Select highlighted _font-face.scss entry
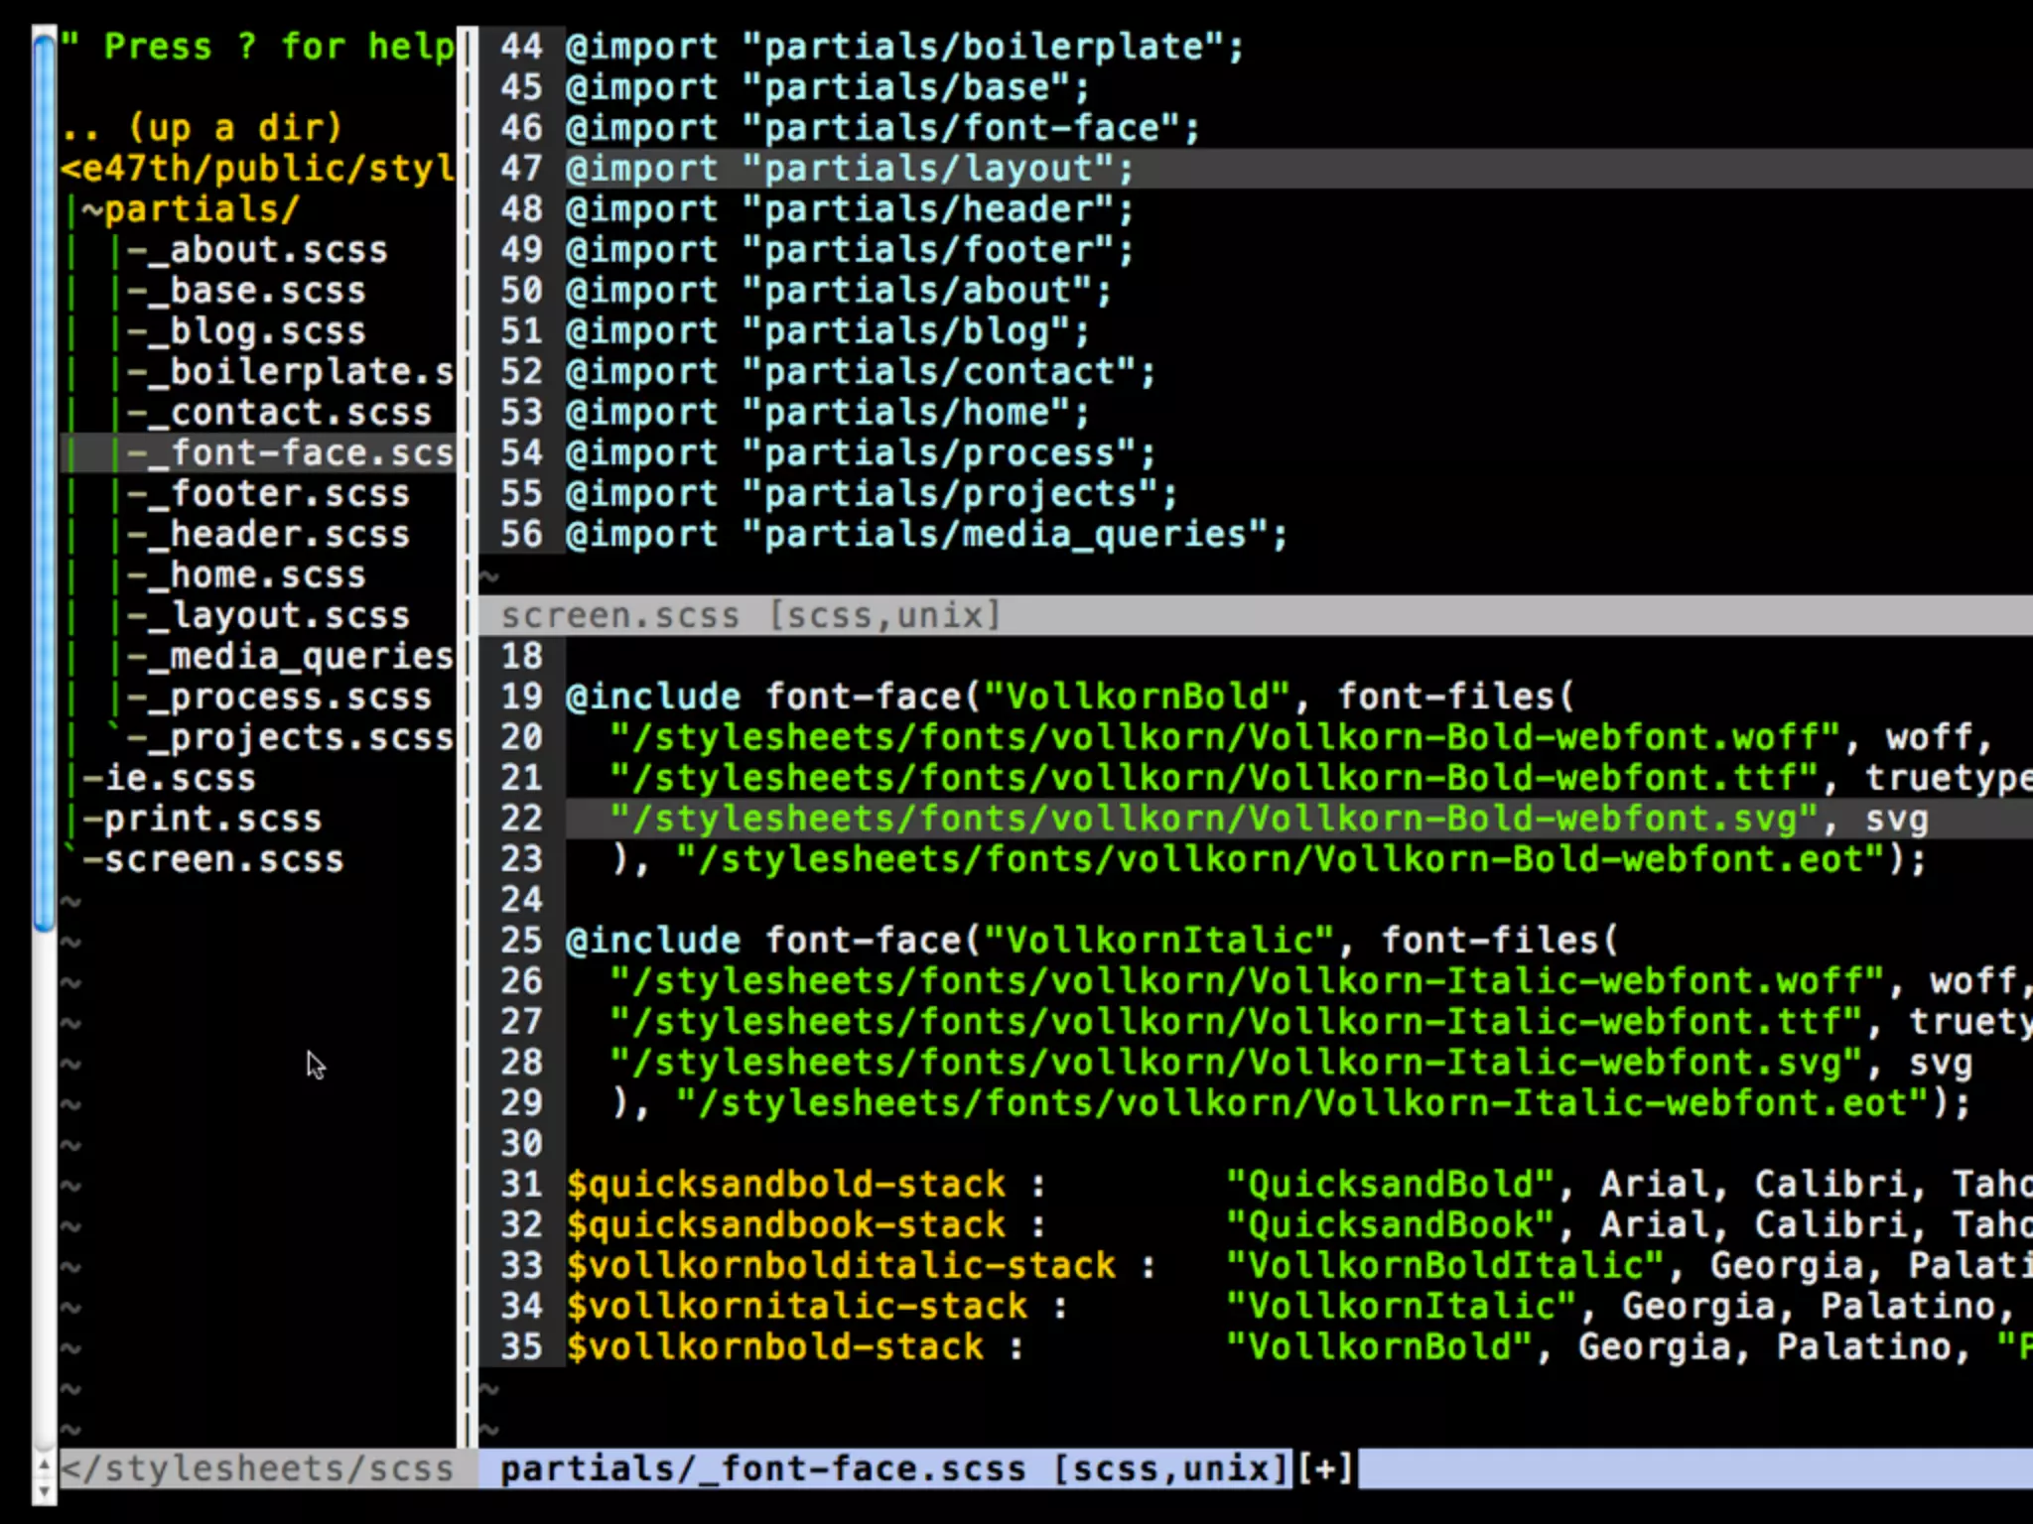 click(x=311, y=453)
